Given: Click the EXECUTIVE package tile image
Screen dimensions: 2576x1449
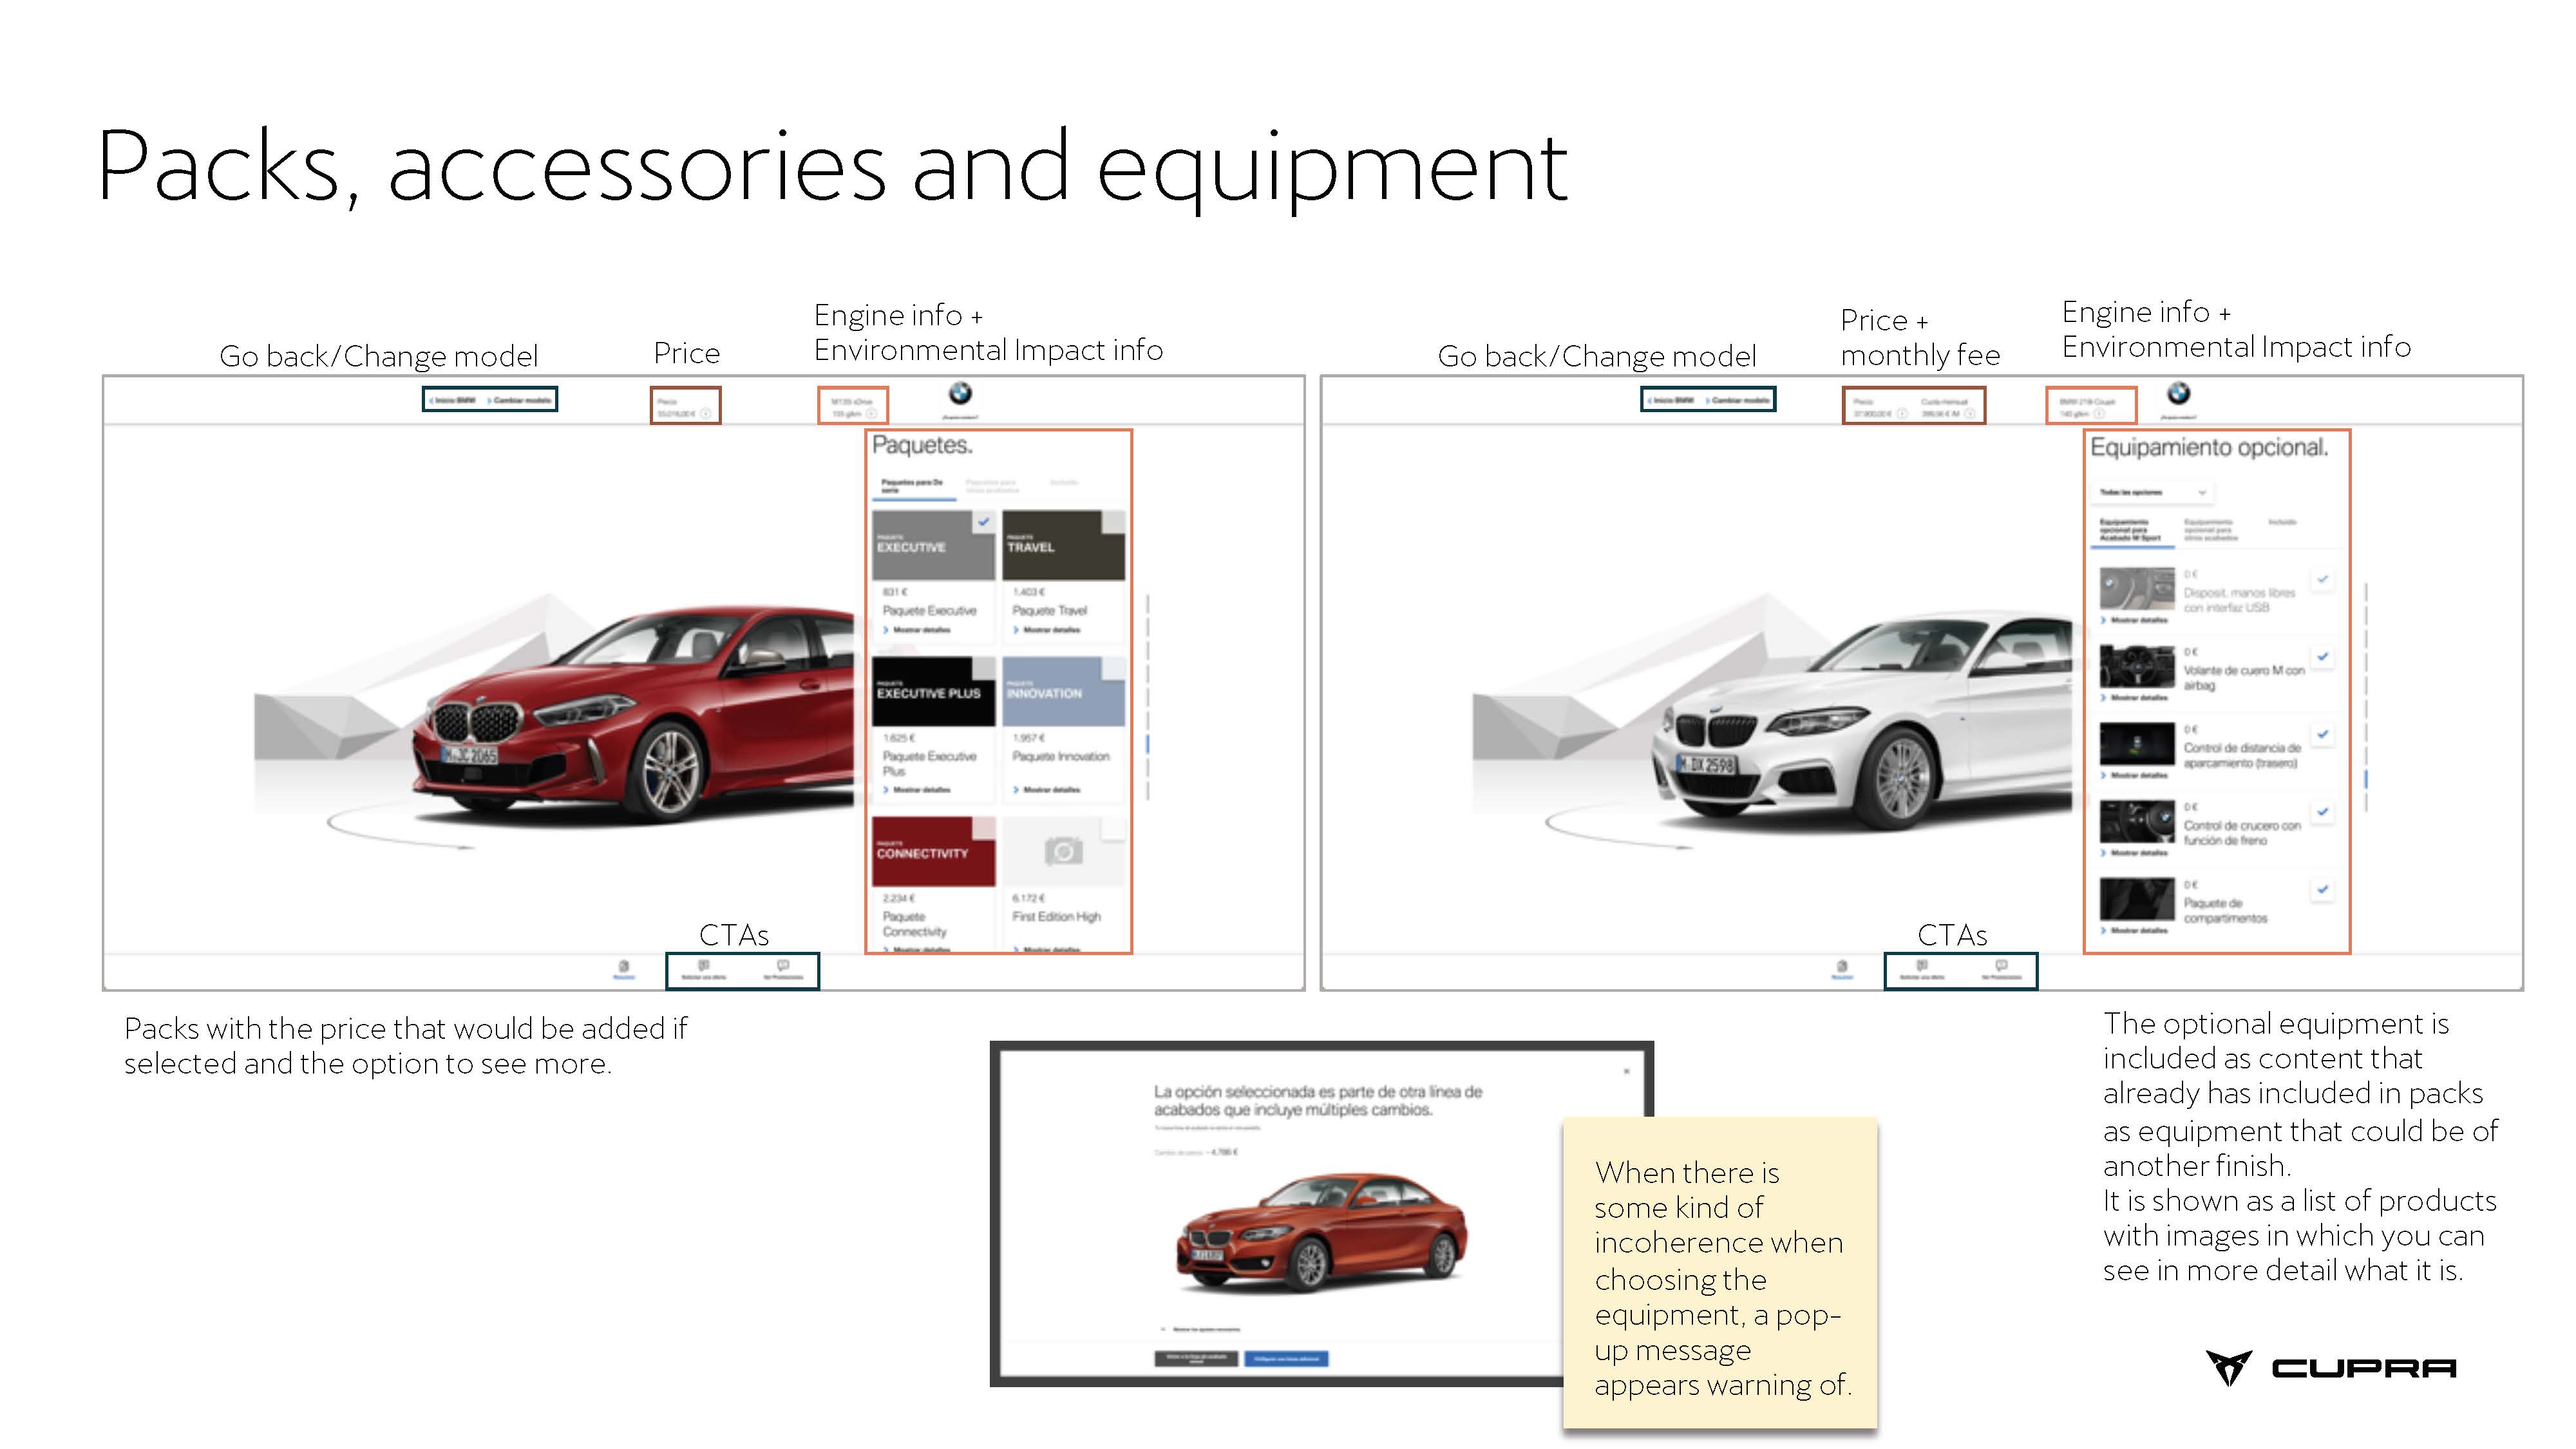Looking at the screenshot, I should (x=933, y=545).
